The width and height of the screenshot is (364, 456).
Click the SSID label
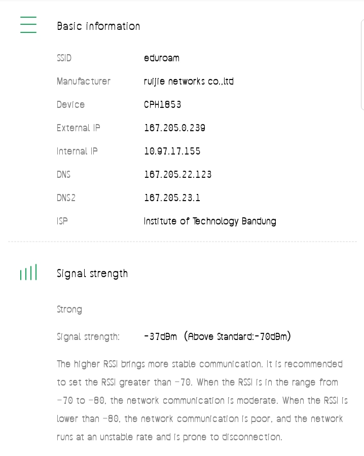point(64,58)
